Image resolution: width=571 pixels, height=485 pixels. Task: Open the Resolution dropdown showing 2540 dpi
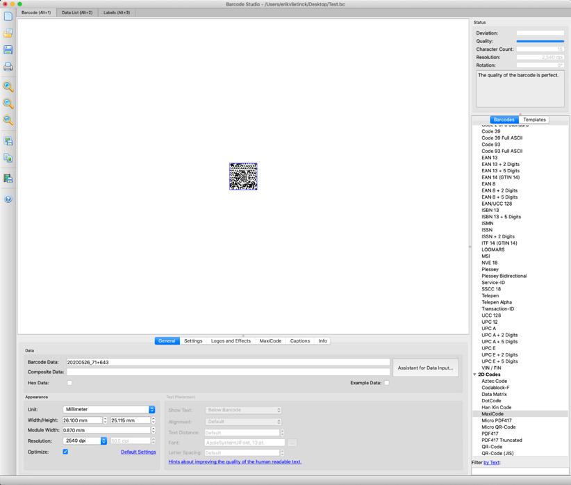pyautogui.click(x=85, y=441)
